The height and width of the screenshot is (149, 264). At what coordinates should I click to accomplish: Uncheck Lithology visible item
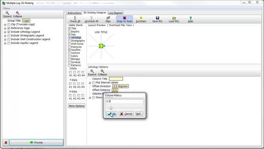tap(69, 38)
